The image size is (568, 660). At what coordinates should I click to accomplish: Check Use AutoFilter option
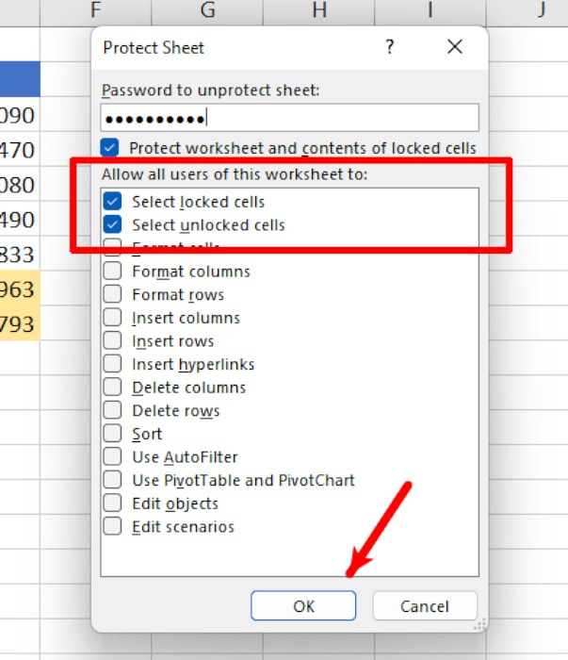[x=112, y=456]
